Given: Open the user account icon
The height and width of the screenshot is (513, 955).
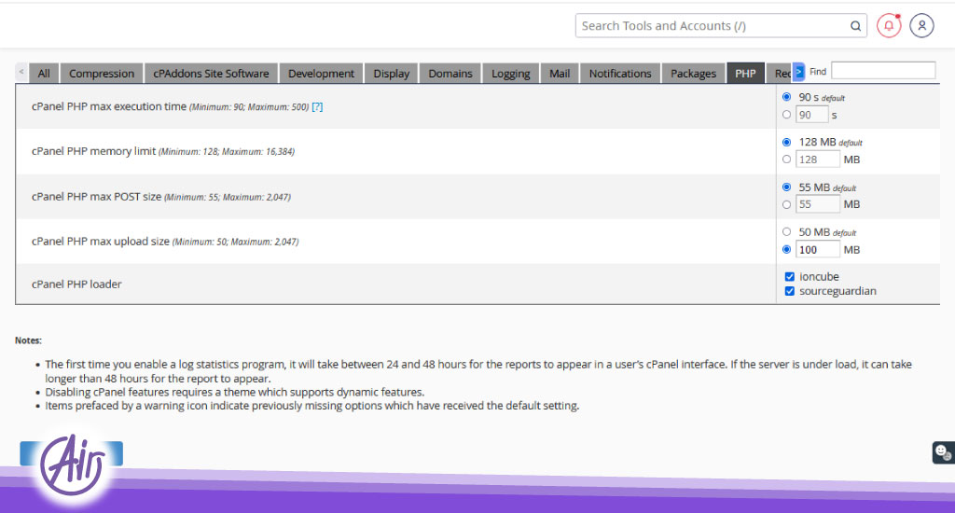Looking at the screenshot, I should [x=921, y=25].
